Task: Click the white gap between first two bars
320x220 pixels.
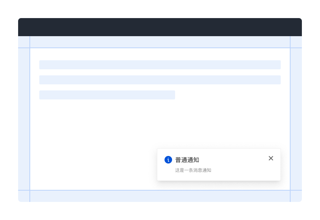Action: tap(160, 72)
